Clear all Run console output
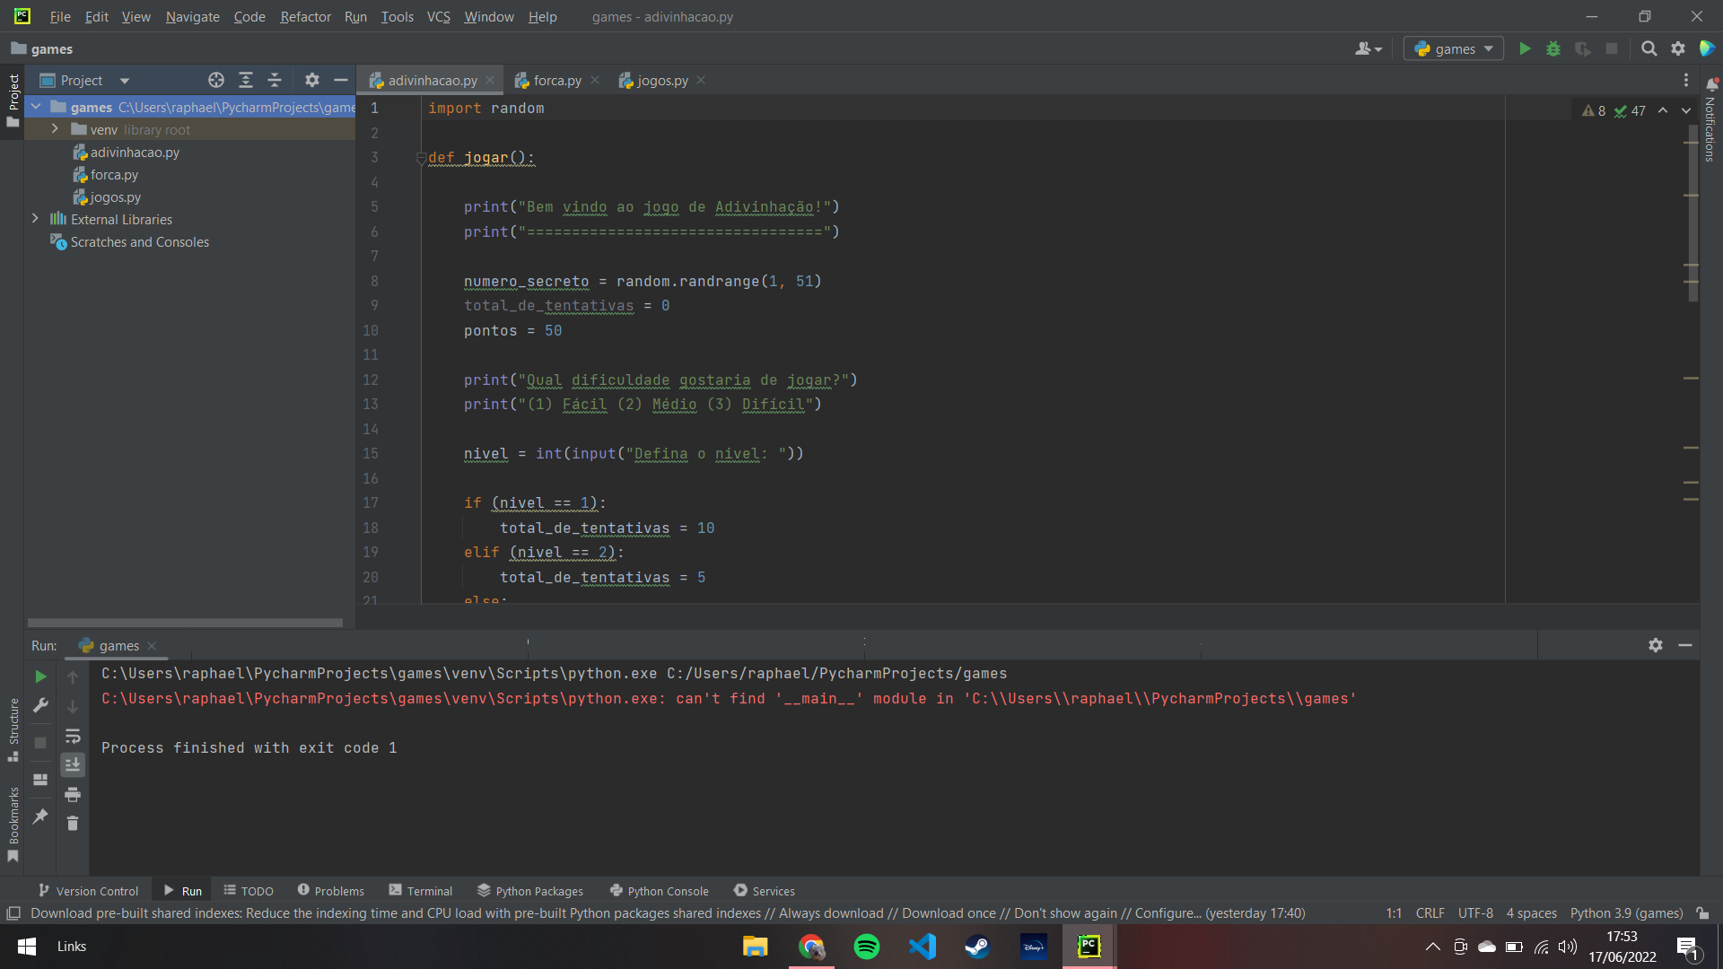The width and height of the screenshot is (1723, 969). coord(73,823)
